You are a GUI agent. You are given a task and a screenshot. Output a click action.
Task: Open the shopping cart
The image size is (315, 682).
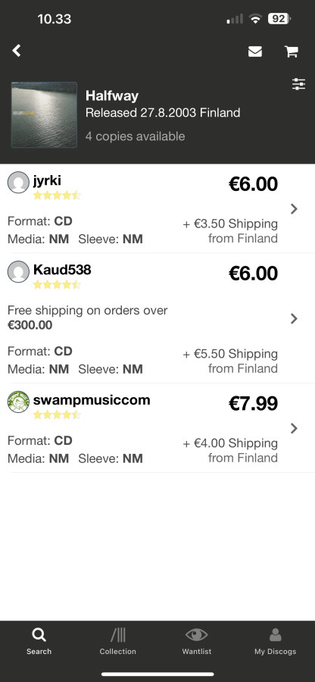(291, 52)
